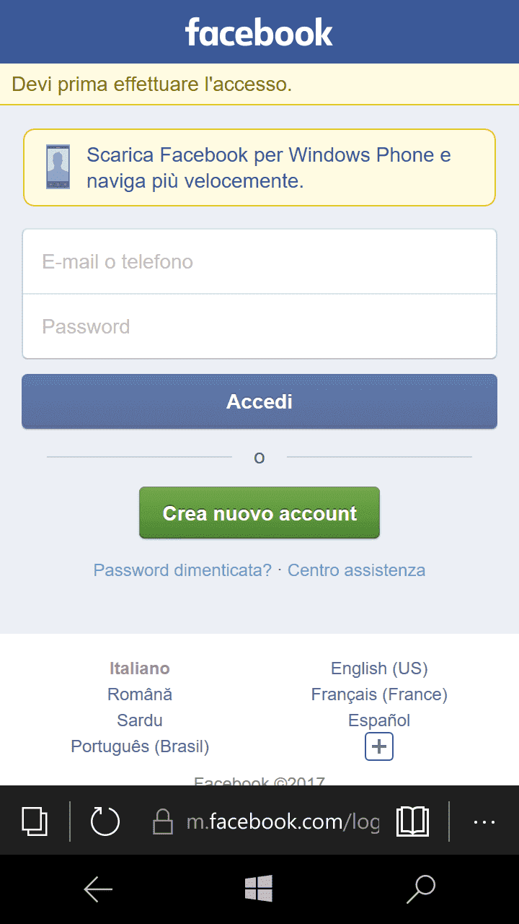Tap the back arrow navigation key
The height and width of the screenshot is (924, 519).
[98, 889]
